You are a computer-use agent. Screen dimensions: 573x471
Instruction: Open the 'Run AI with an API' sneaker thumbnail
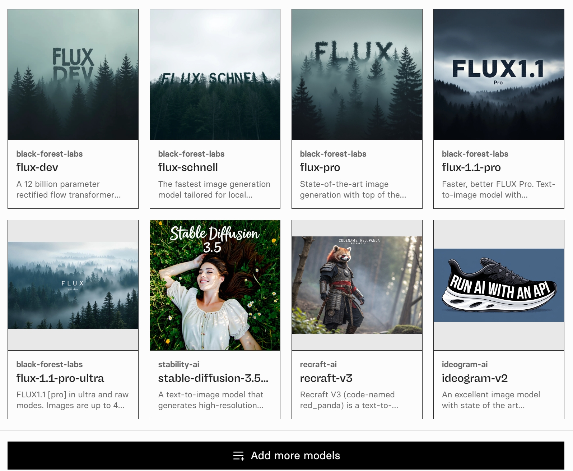point(499,285)
